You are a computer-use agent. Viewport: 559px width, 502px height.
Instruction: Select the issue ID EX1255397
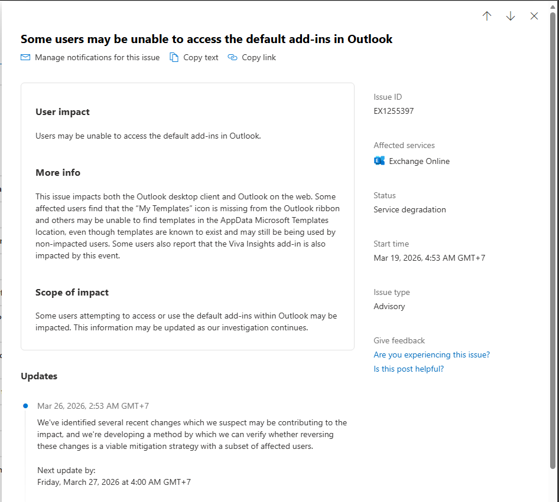point(394,111)
